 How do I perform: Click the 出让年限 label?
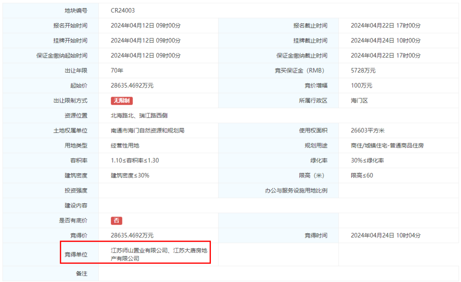(x=76, y=70)
